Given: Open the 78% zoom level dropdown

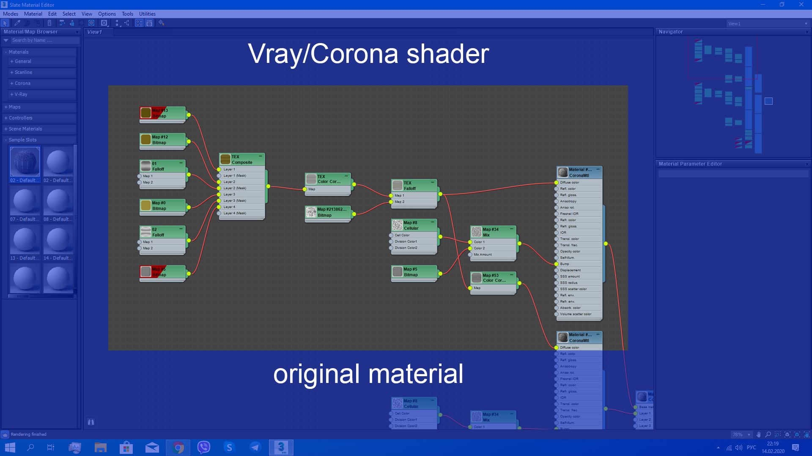Looking at the screenshot, I should [749, 434].
